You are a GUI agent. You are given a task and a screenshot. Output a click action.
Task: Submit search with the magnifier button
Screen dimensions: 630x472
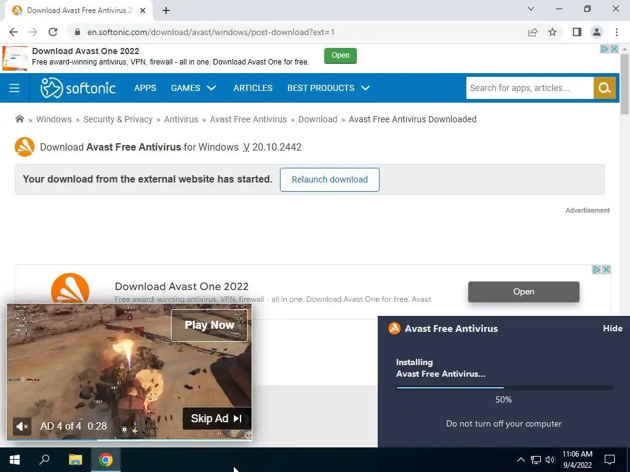point(605,88)
